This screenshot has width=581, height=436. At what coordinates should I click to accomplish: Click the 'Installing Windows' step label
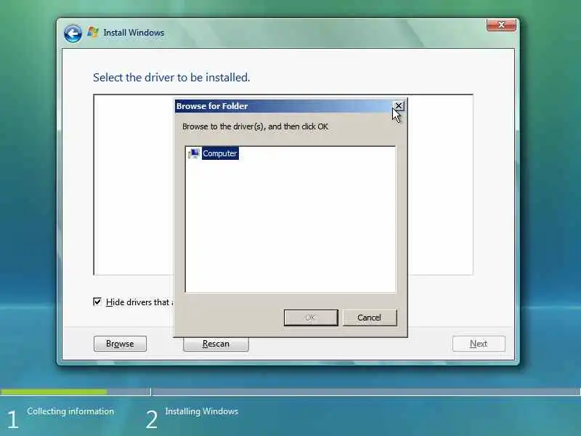coord(202,411)
